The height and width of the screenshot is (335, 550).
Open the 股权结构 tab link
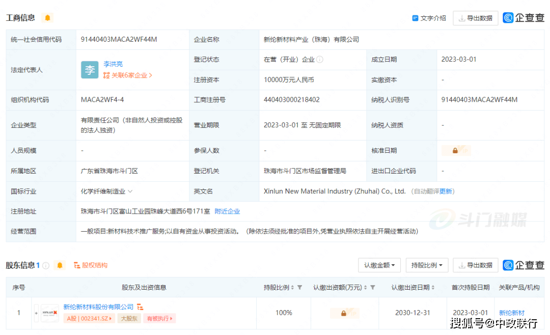(91, 265)
